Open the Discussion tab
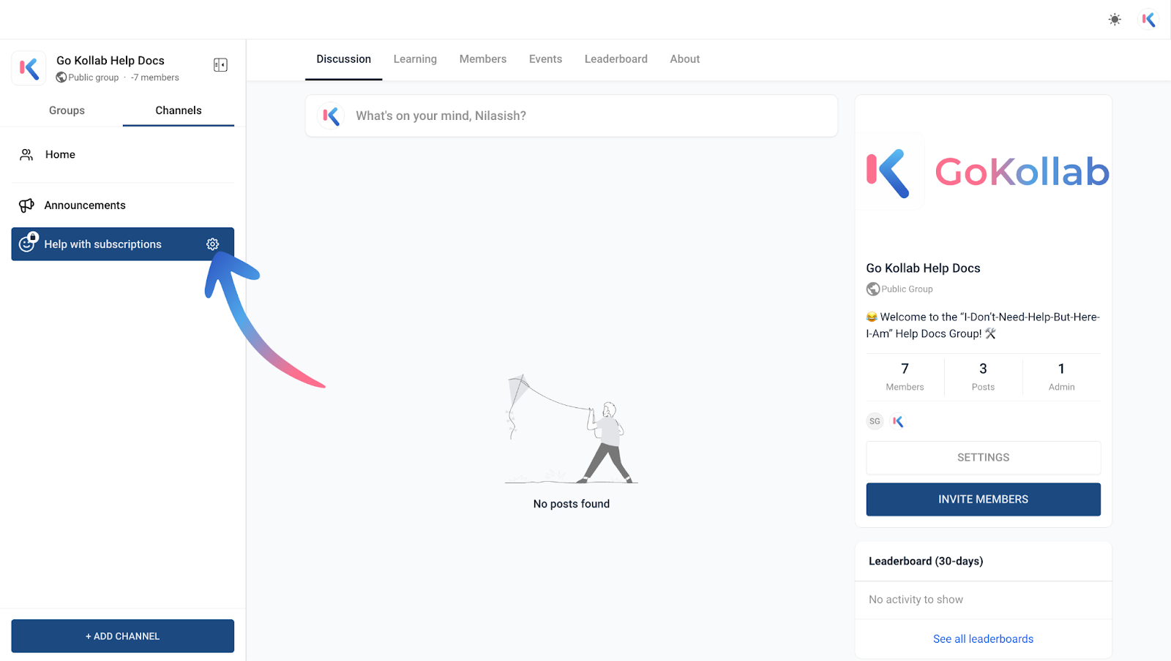 coord(344,59)
